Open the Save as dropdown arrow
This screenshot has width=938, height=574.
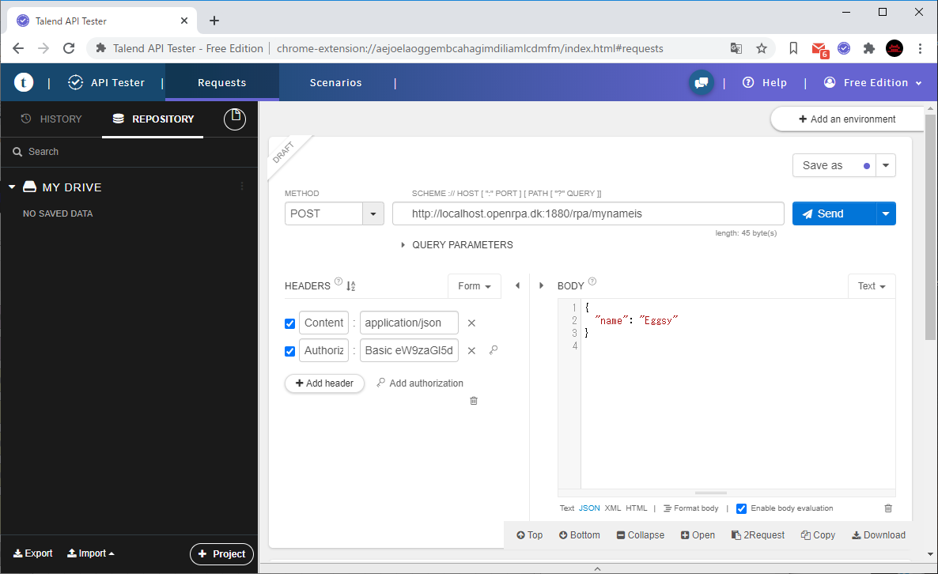point(886,165)
